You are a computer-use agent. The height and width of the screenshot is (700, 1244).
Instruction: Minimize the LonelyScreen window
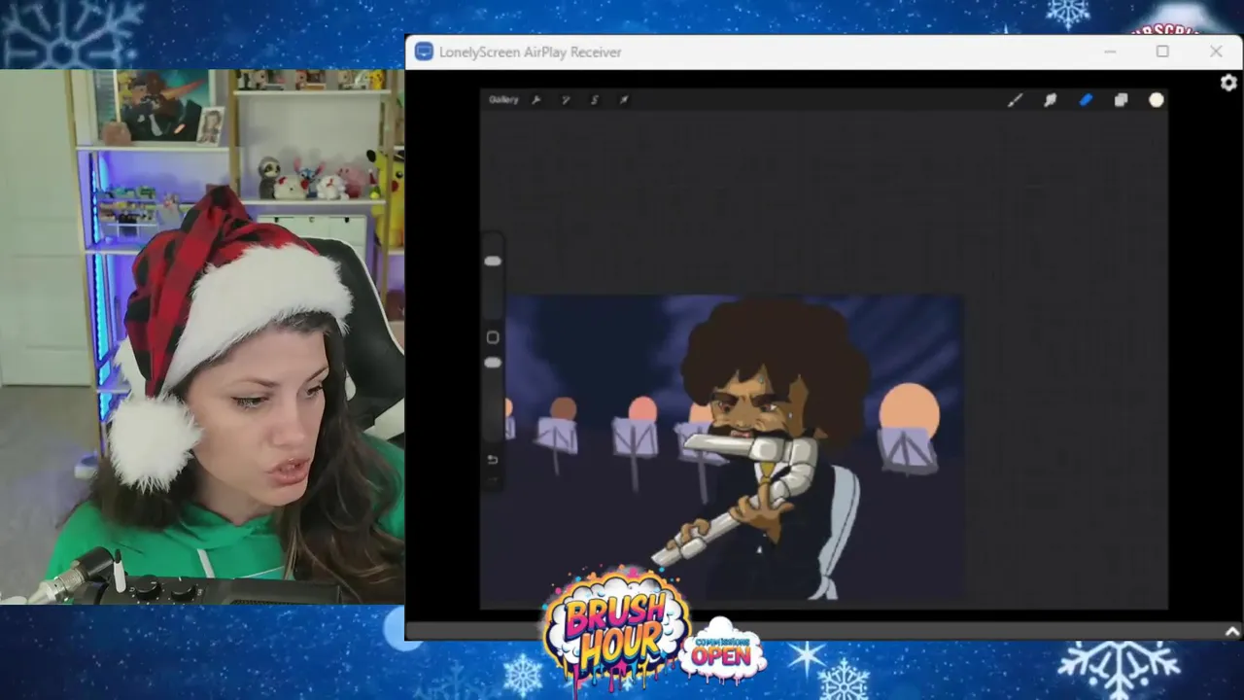pos(1111,52)
